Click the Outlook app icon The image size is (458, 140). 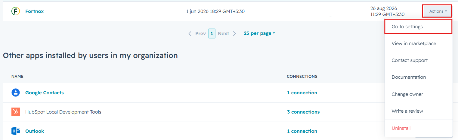click(x=16, y=131)
